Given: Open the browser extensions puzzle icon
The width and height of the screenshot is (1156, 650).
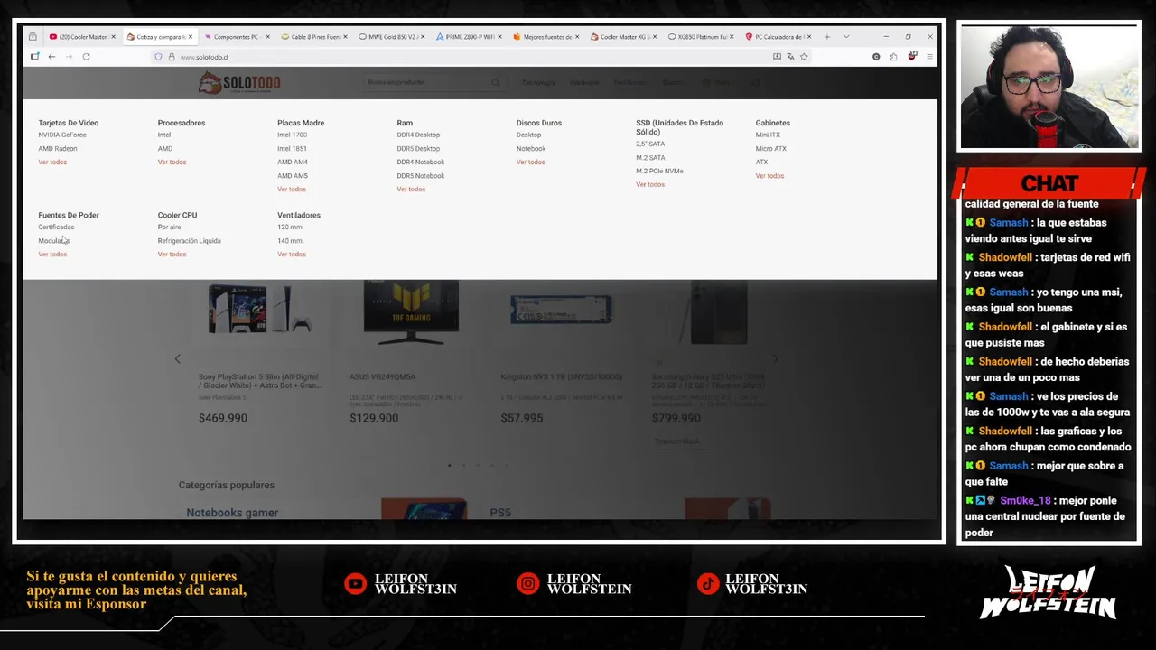Looking at the screenshot, I should click(x=893, y=57).
